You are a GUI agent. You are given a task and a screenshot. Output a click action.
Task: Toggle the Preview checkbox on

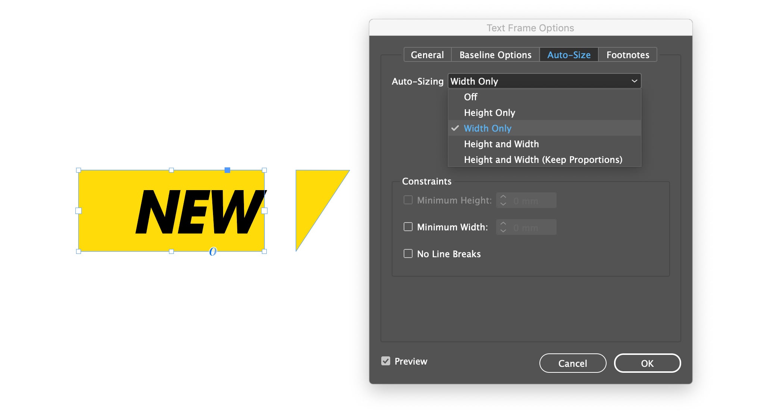click(386, 361)
